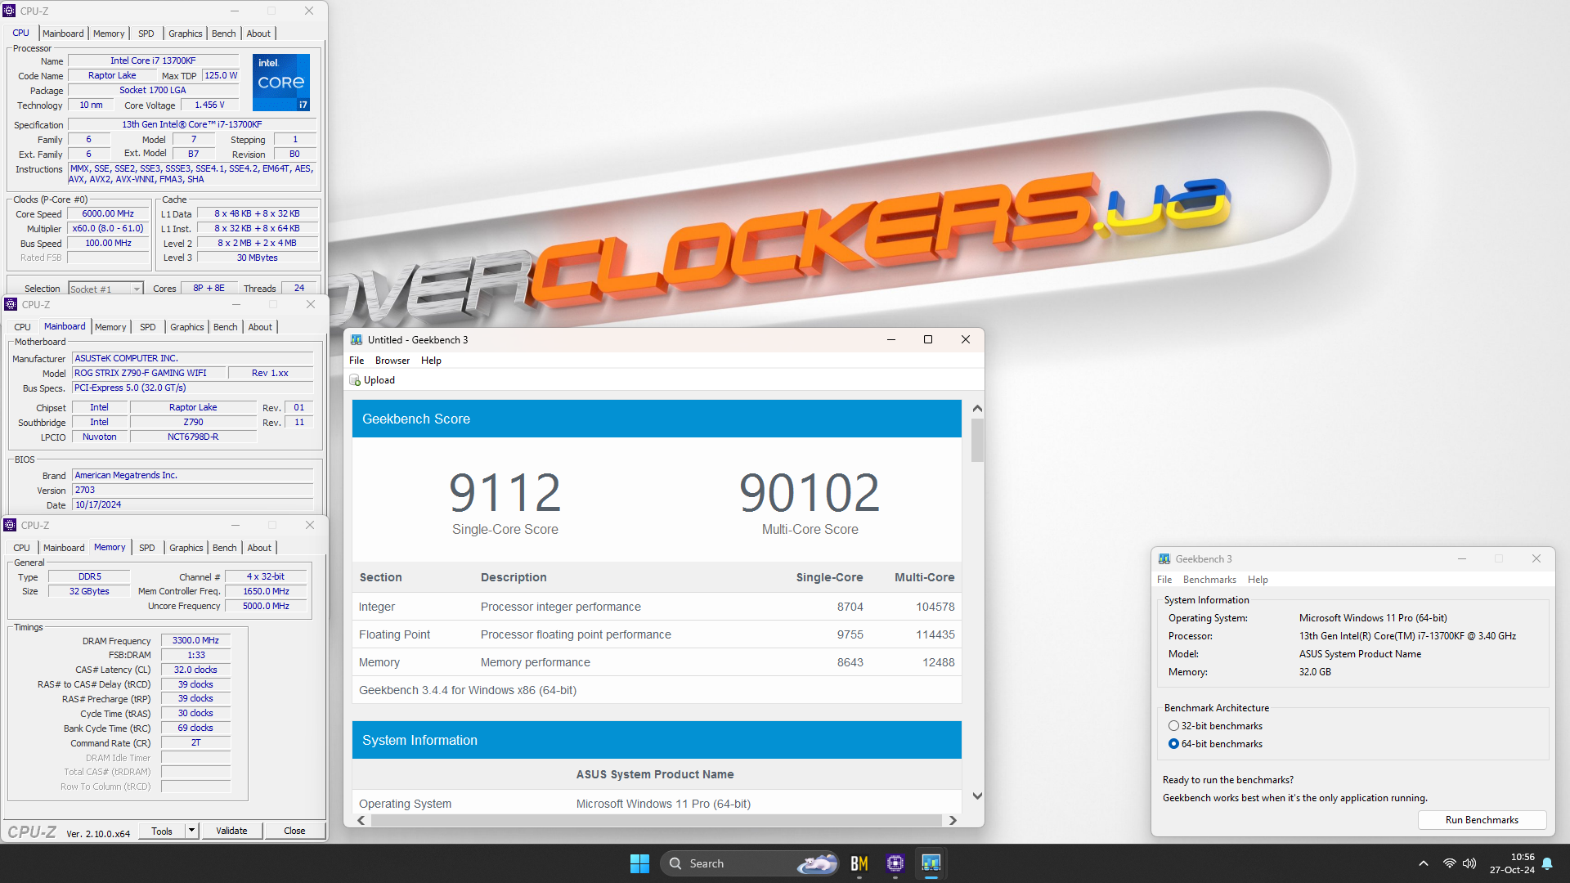Screen dimensions: 1570x883
Task: Click the DRAM Frequency value 3300.0 MHz
Action: [195, 640]
